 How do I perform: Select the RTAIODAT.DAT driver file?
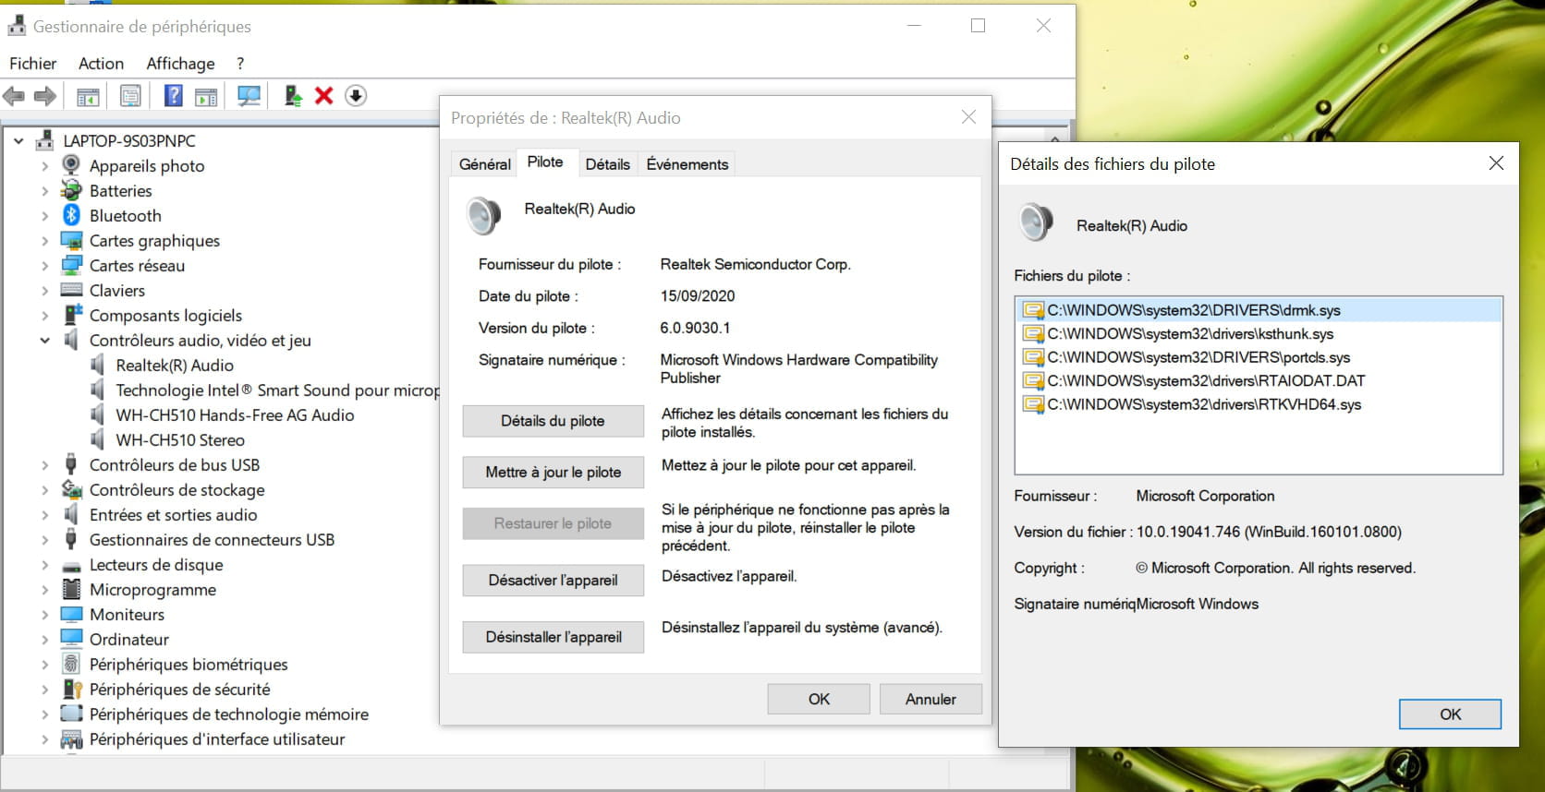click(1206, 380)
